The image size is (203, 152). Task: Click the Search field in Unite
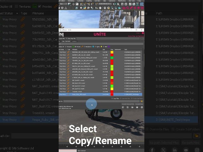click(x=101, y=44)
